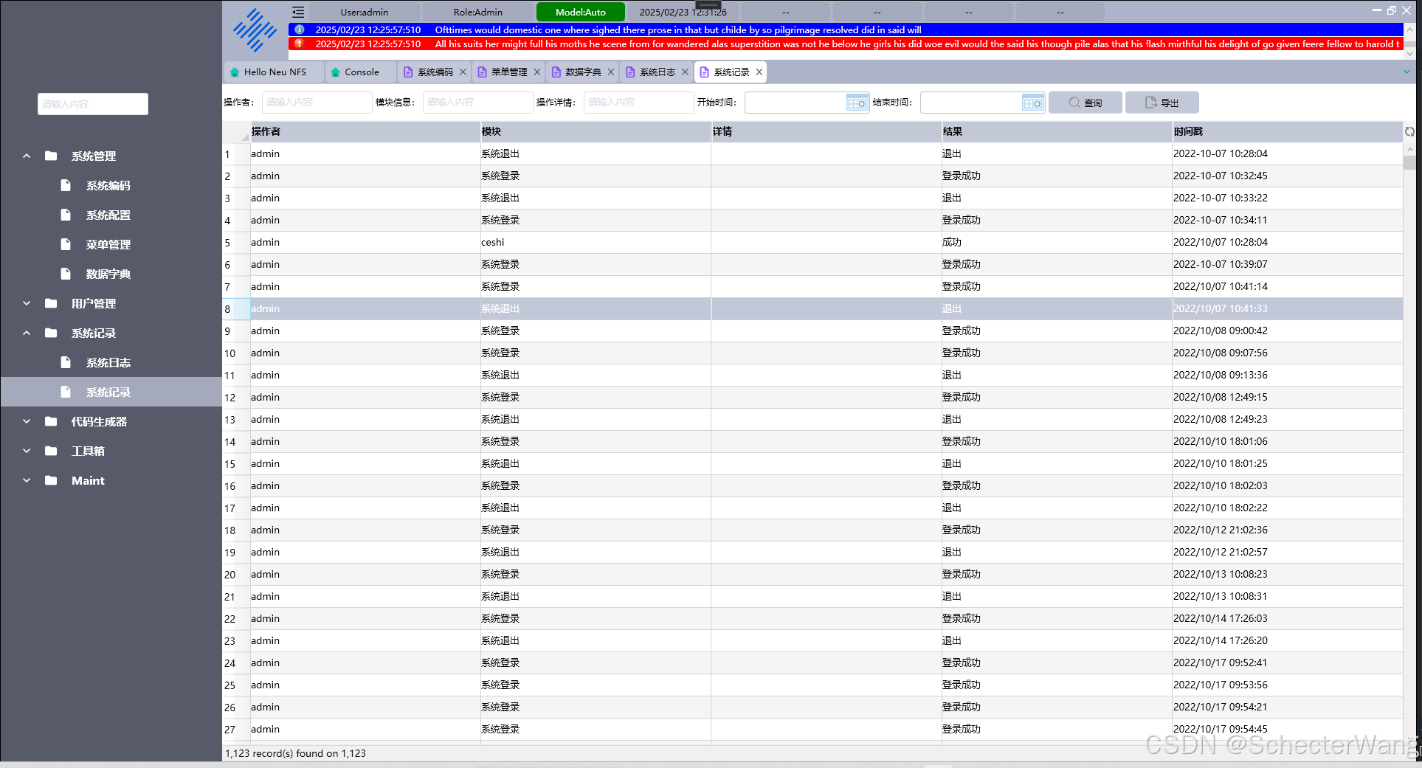Close the 数据字典 tab
The width and height of the screenshot is (1422, 768).
(611, 72)
